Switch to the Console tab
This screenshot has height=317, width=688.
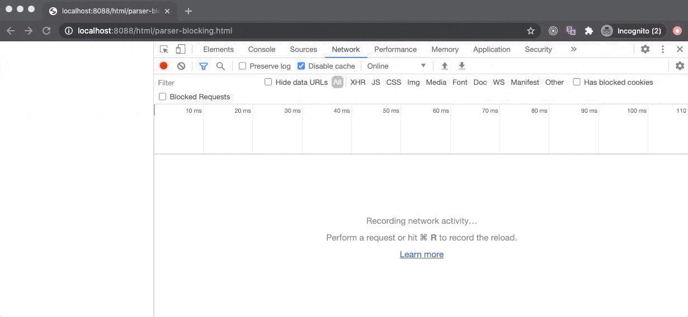[x=262, y=49]
